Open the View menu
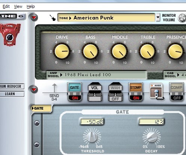The image size is (186, 155). [x=18, y=6]
